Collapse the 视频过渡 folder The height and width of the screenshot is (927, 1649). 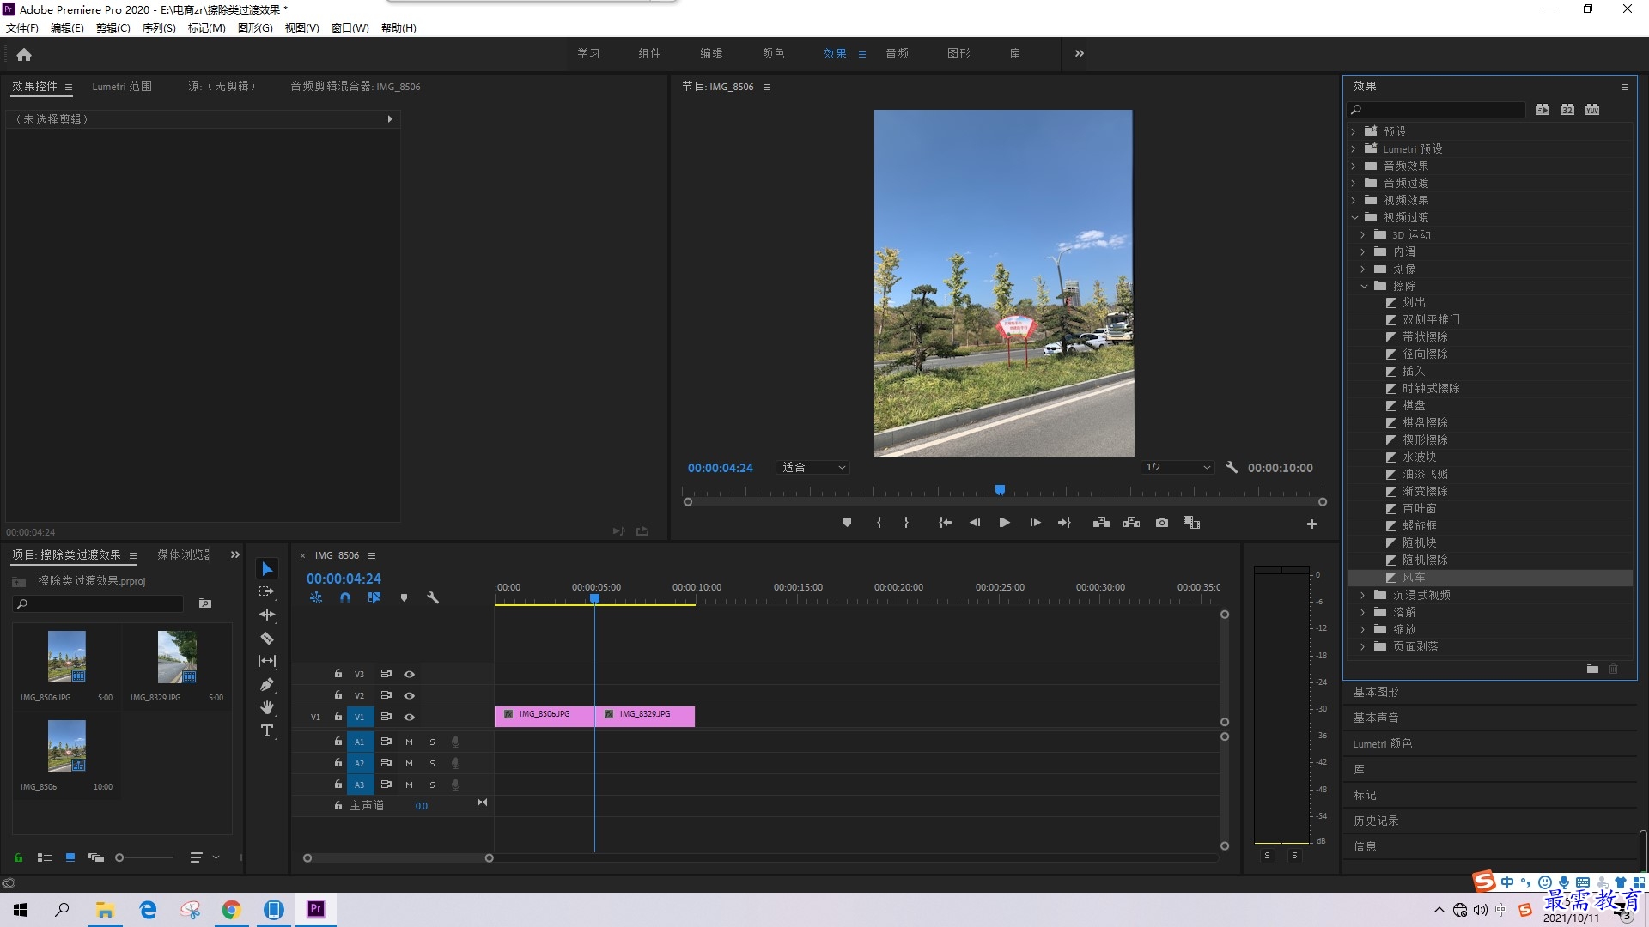(1354, 217)
